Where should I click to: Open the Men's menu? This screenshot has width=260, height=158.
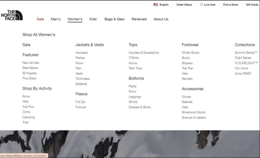pyautogui.click(x=56, y=19)
